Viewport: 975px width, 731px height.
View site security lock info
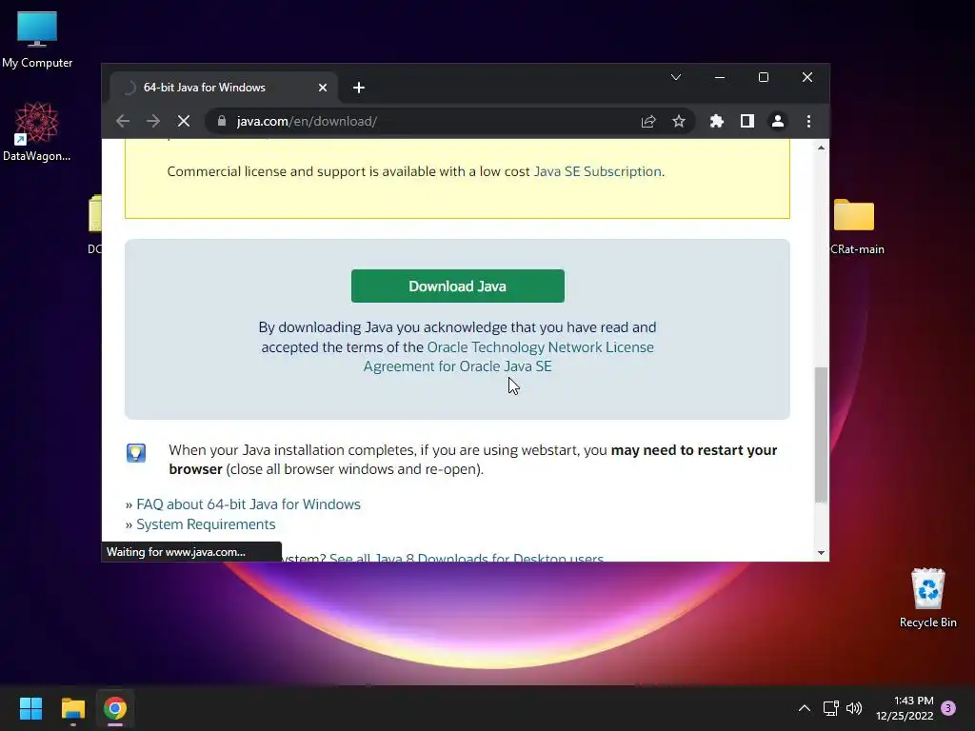tap(221, 121)
